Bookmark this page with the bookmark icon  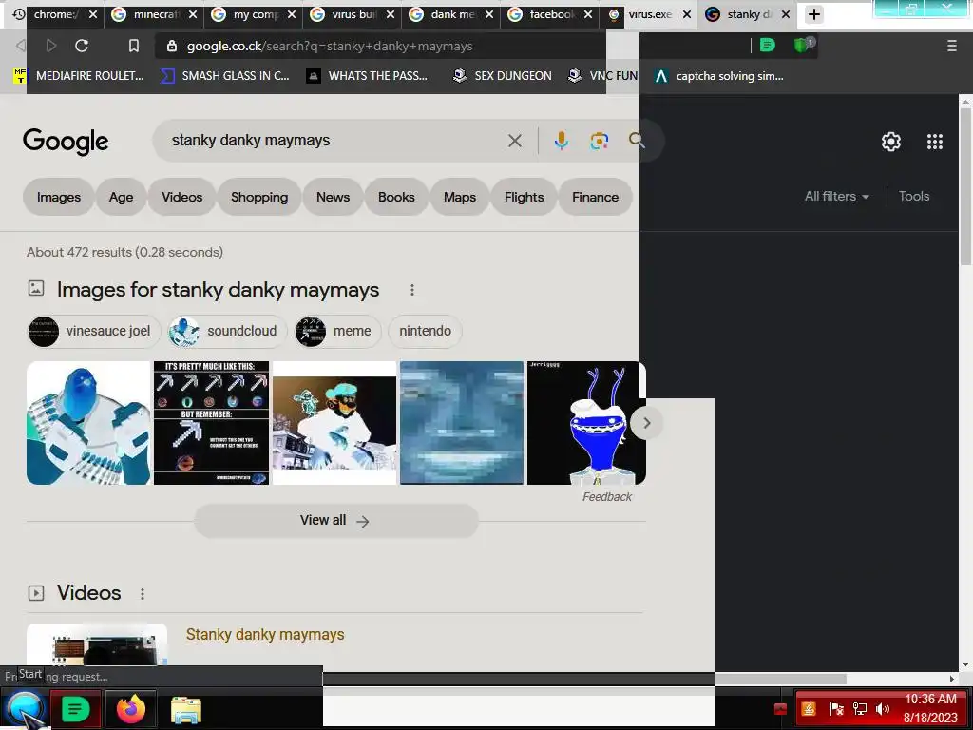pyautogui.click(x=133, y=46)
